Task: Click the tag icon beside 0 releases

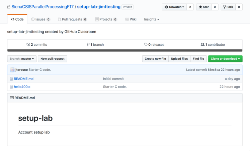Action: [146, 45]
